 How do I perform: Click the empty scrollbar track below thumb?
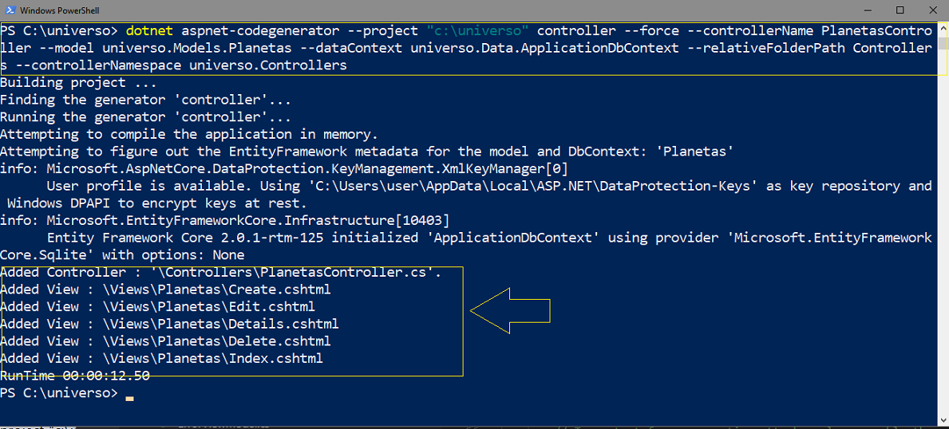(x=943, y=230)
